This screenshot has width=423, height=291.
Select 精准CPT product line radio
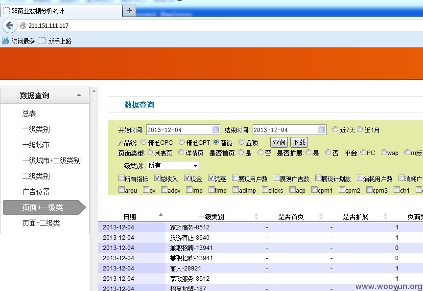coord(182,142)
